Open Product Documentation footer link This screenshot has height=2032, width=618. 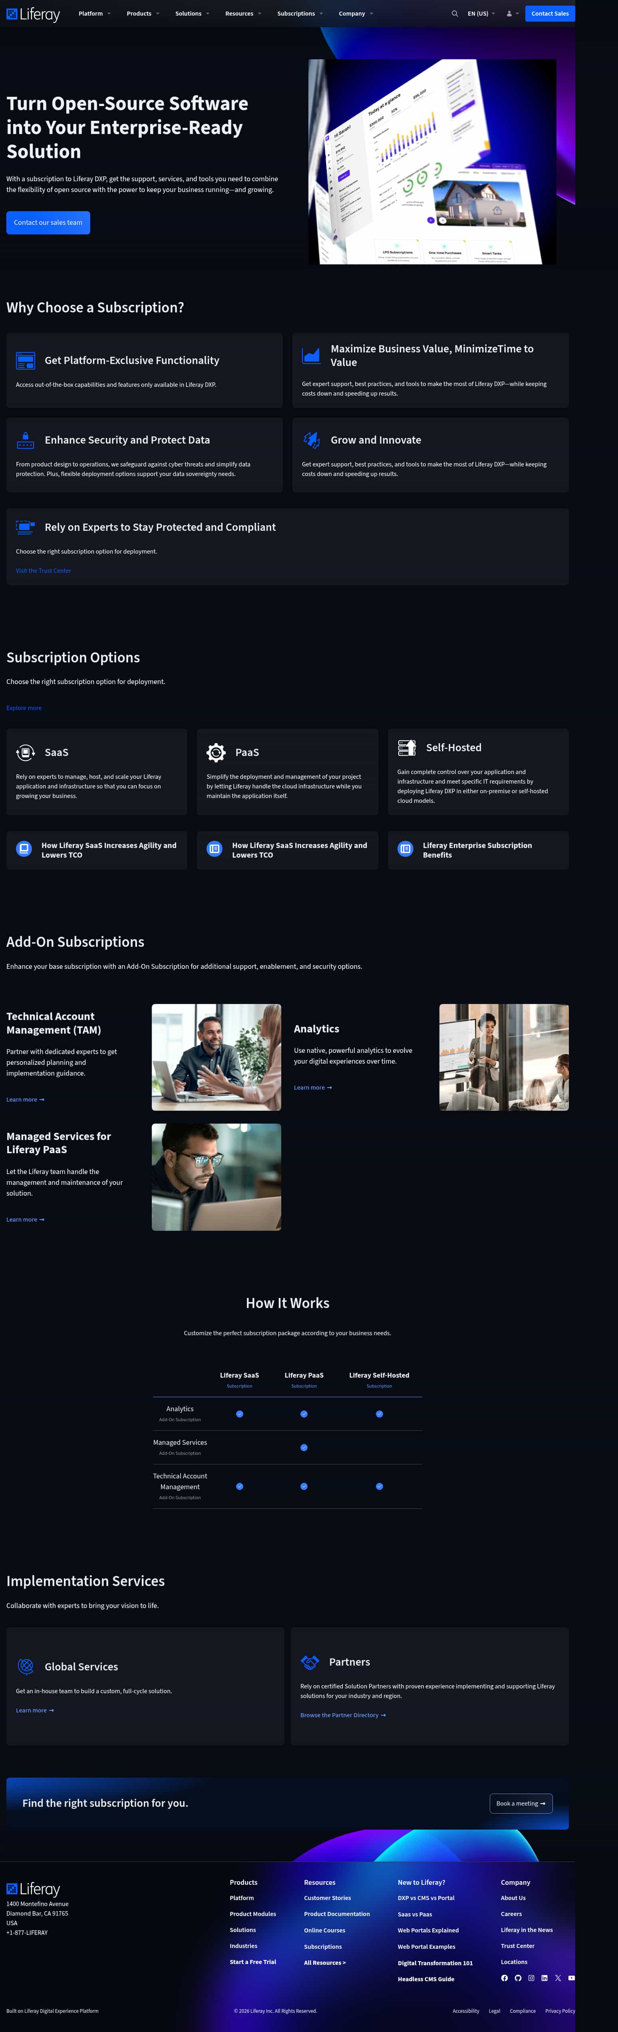(337, 1914)
